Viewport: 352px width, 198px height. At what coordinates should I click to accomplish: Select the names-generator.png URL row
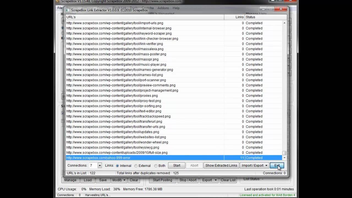pos(174,70)
